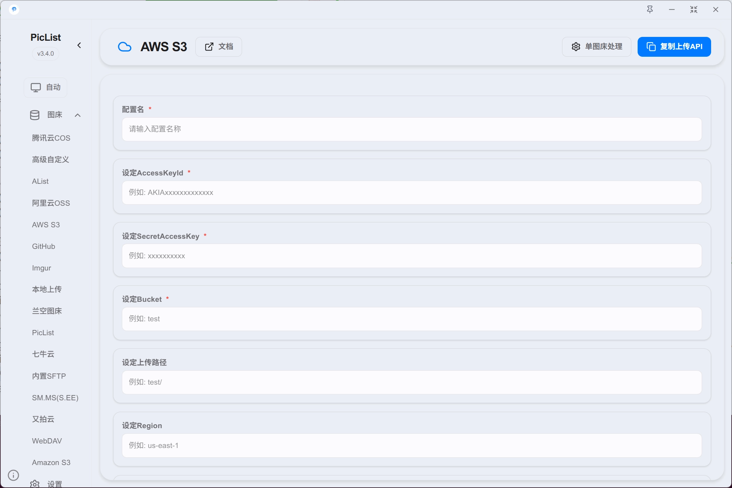Open 设置 settings gear icon
Screen dimensions: 732x488
coord(35,484)
